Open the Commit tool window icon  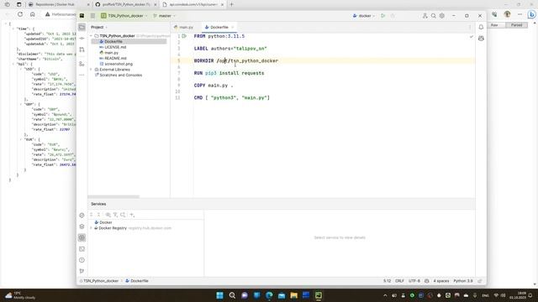(82, 39)
